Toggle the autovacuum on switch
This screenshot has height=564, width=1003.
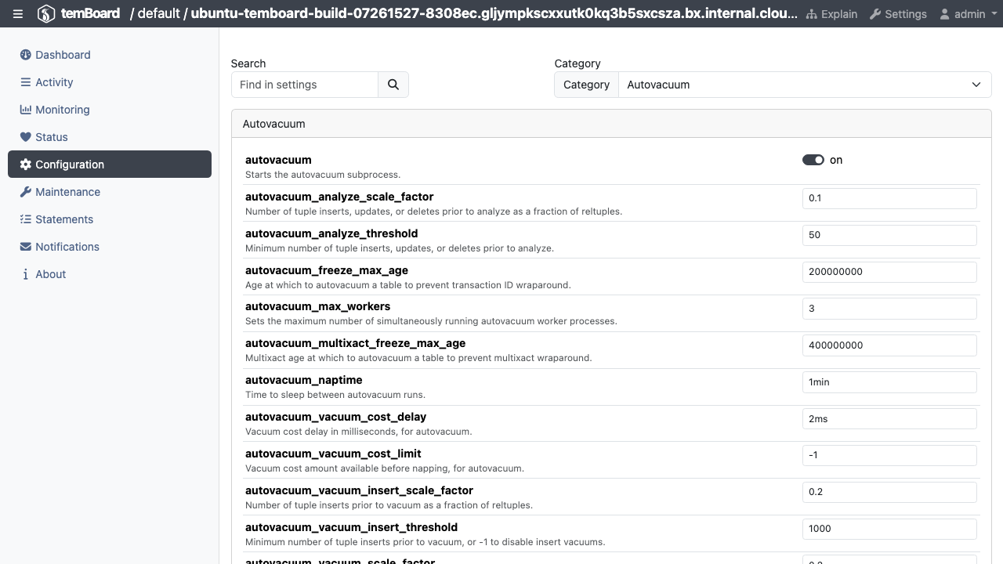pyautogui.click(x=813, y=160)
